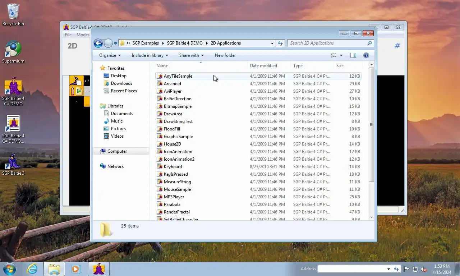The image size is (460, 276).
Task: Open the Share with dropdown
Action: 192,55
